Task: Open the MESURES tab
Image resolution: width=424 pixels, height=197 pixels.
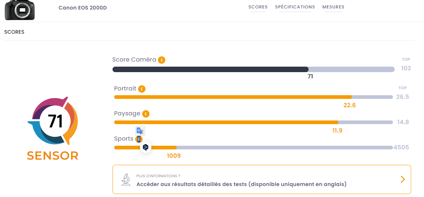Action: pyautogui.click(x=333, y=7)
